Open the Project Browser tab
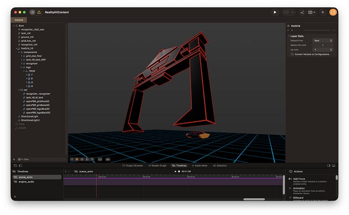The image size is (349, 215). click(133, 166)
